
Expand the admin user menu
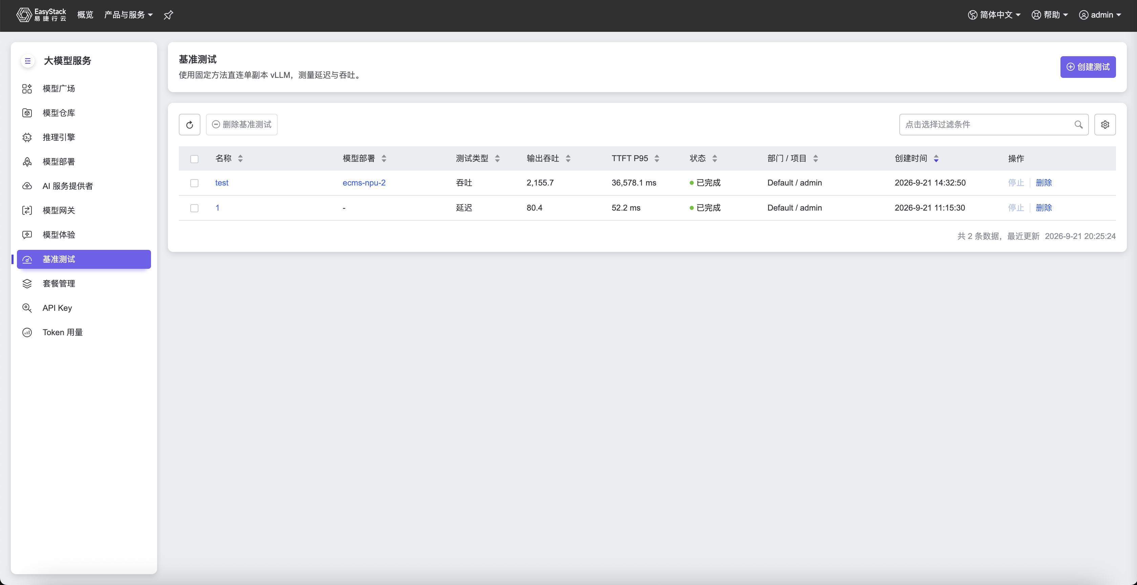1100,15
